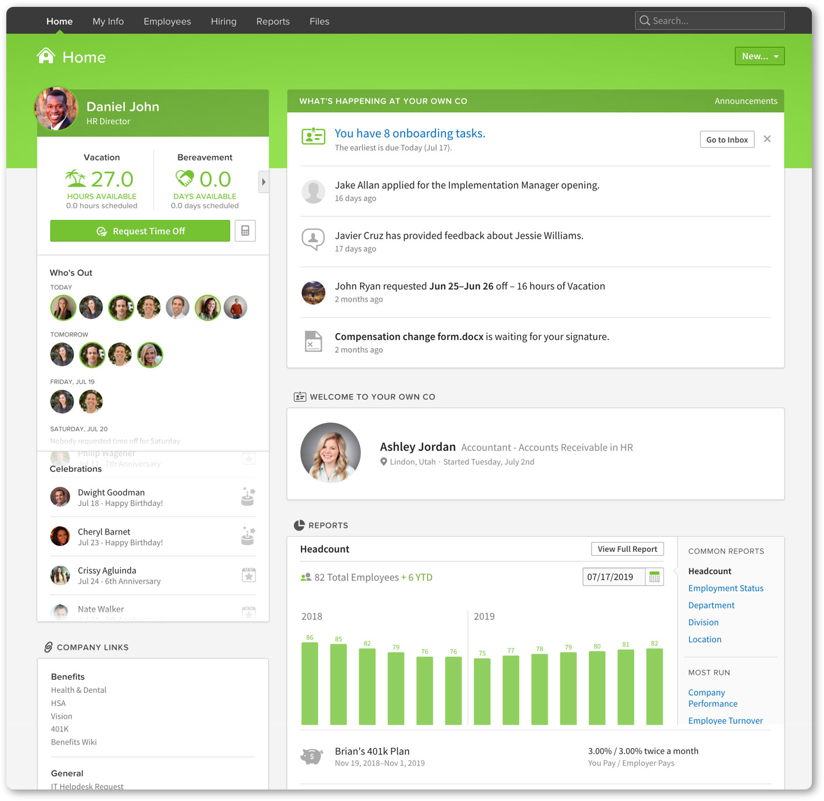Click the Crissy Agluinda celebration entry
The height and width of the screenshot is (801, 824).
153,575
